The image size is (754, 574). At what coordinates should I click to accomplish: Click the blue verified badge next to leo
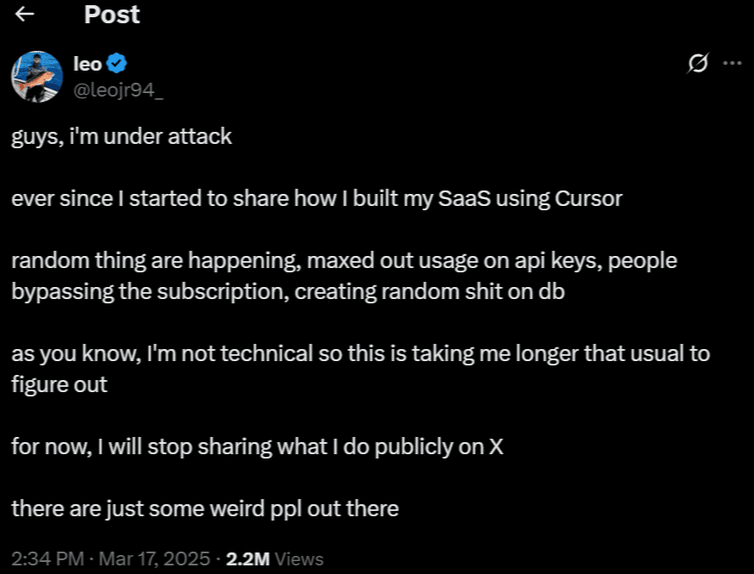click(116, 64)
